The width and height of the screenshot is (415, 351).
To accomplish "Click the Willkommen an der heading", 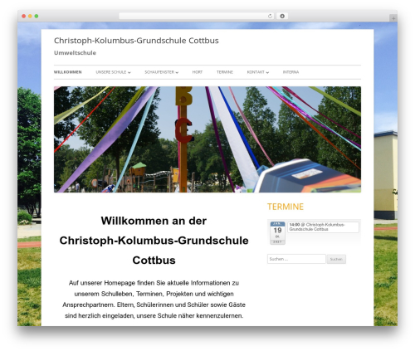I will pyautogui.click(x=154, y=221).
